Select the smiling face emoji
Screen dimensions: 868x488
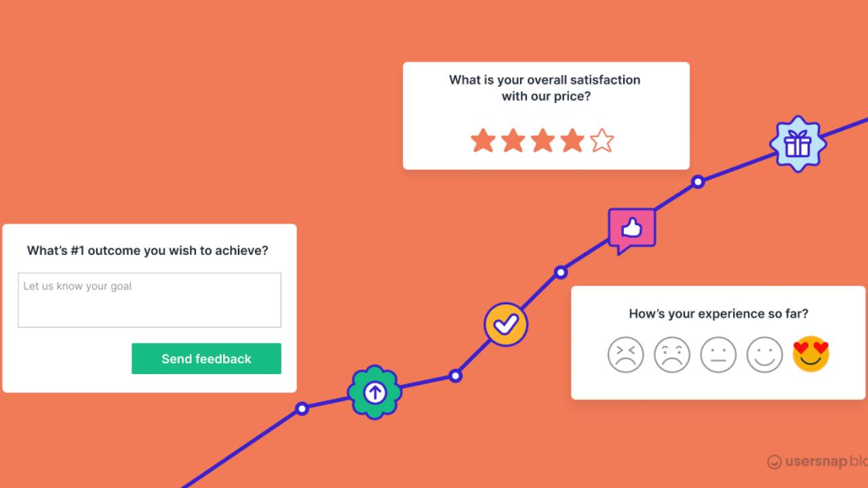click(764, 354)
